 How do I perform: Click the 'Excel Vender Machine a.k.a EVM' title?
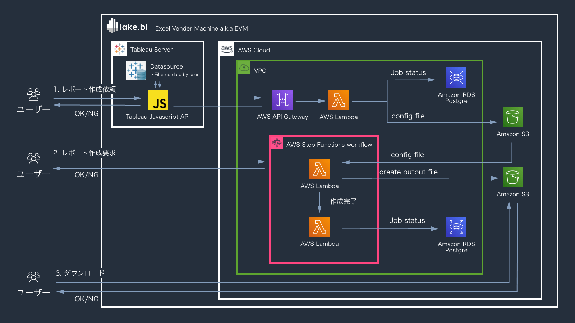coord(201,28)
